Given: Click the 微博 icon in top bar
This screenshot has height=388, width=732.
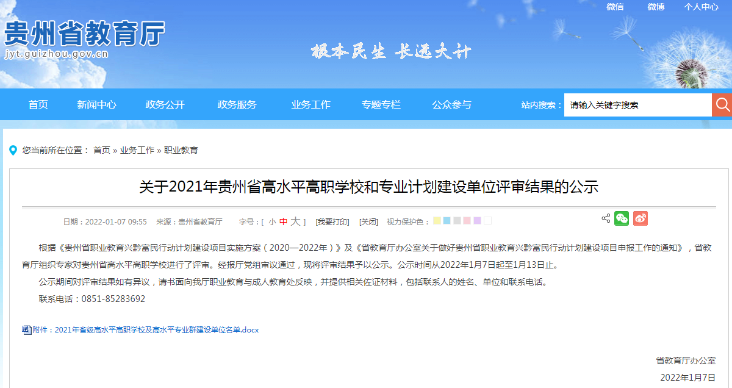Looking at the screenshot, I should [655, 7].
